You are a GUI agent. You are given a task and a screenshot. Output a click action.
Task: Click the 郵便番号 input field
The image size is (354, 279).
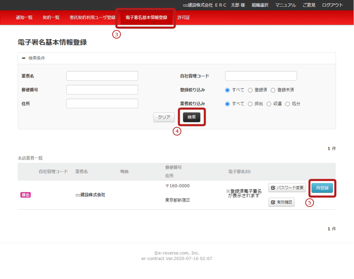coord(102,90)
